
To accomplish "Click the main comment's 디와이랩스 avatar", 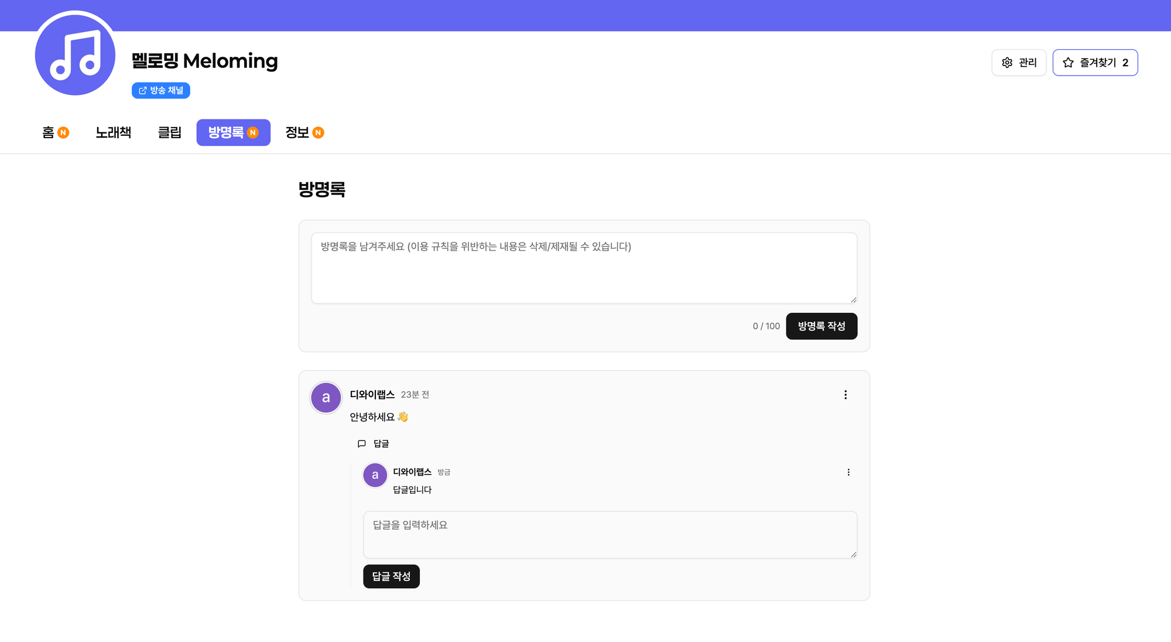I will [x=326, y=398].
